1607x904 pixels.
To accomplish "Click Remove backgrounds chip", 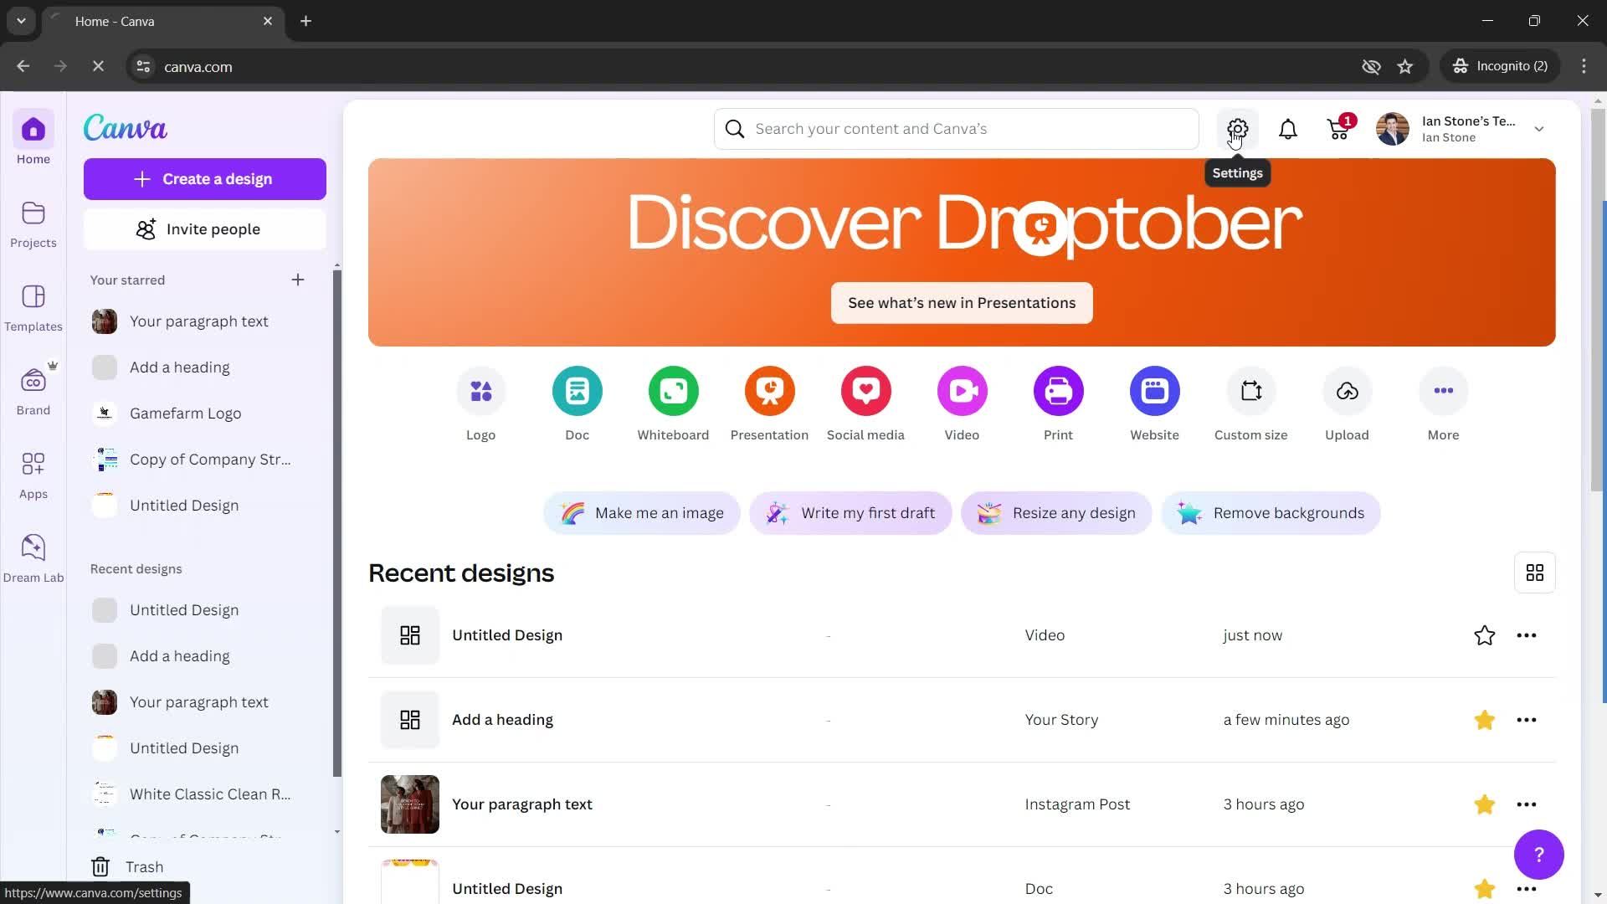I will pos(1271,513).
